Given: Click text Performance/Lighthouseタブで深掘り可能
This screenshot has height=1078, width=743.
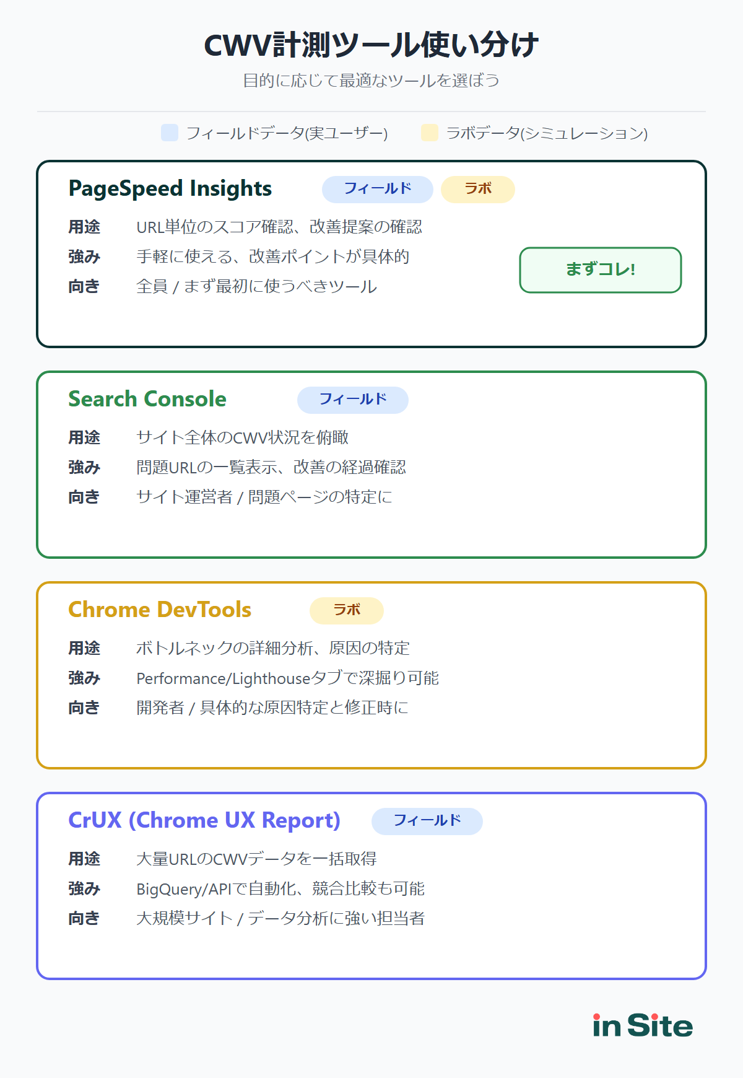Looking at the screenshot, I should (x=288, y=678).
